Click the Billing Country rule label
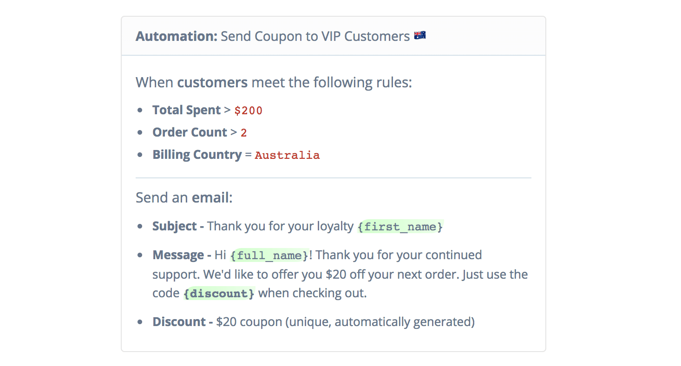This screenshot has width=681, height=366. click(x=197, y=155)
